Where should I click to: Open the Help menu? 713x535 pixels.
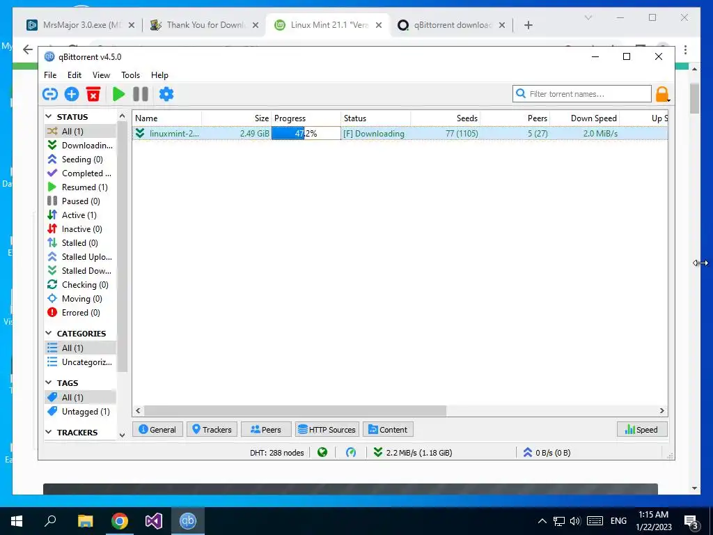[159, 75]
